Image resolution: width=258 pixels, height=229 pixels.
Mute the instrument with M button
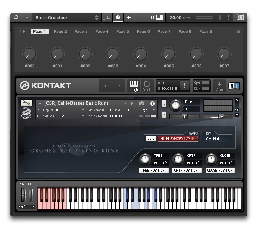[164, 115]
